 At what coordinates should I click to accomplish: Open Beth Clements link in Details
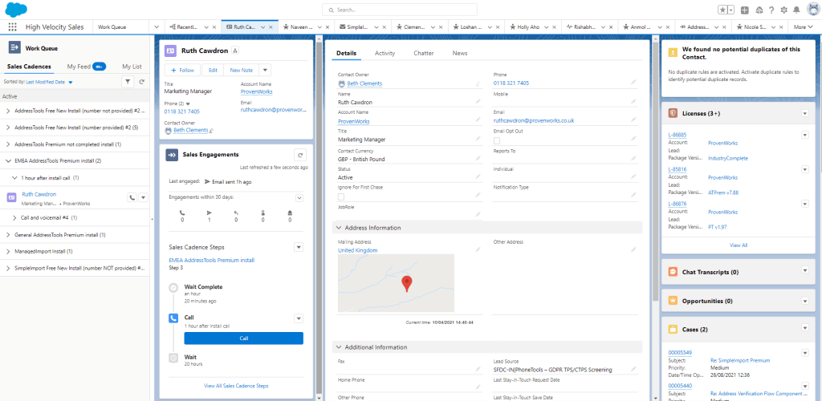(364, 83)
